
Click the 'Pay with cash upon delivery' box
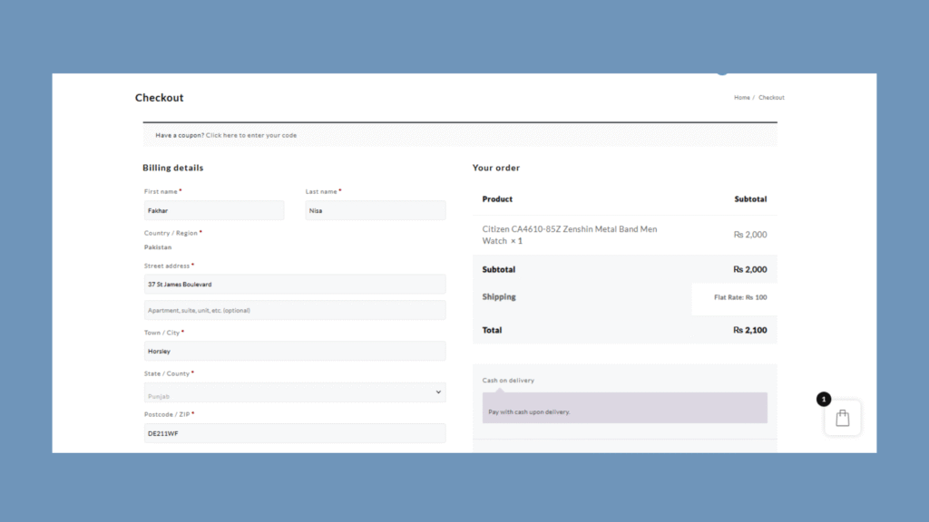(x=624, y=409)
